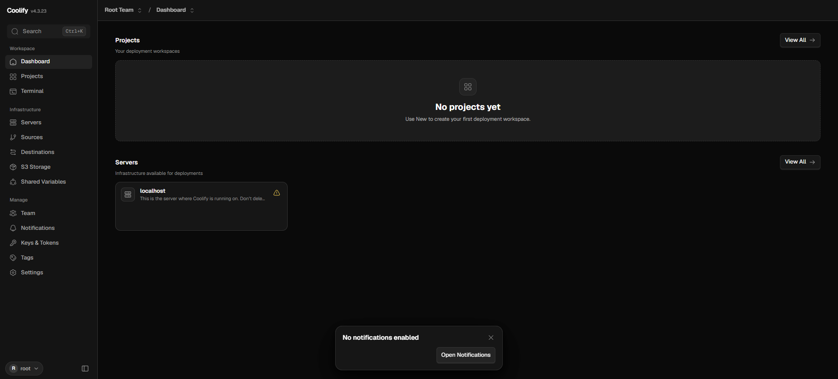
Task: Click the Coolify logo text
Action: click(17, 10)
